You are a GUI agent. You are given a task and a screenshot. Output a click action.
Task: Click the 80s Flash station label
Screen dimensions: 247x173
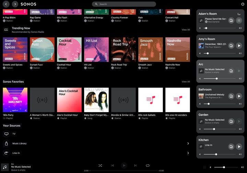(x=62, y=17)
